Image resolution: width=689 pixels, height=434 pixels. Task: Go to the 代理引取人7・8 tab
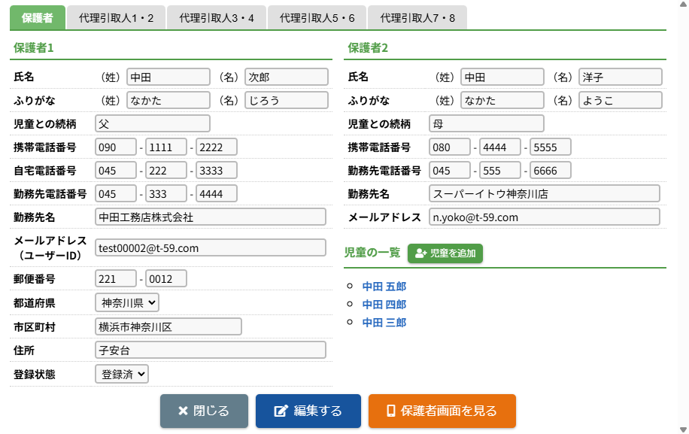[x=417, y=18]
